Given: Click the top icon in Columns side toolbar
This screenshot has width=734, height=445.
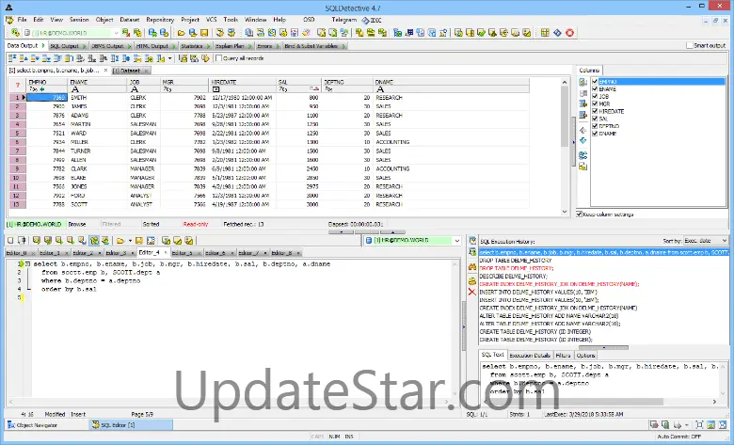Looking at the screenshot, I should pos(582,82).
